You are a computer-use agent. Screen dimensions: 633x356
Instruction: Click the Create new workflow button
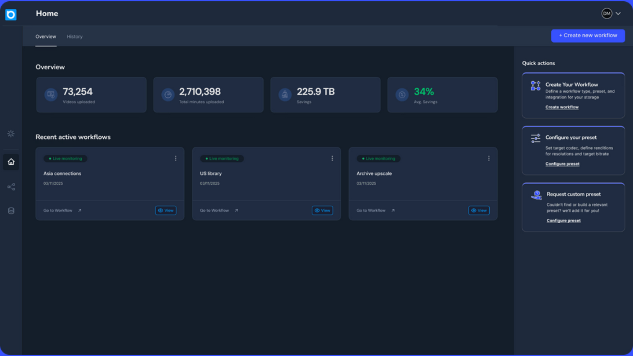[588, 36]
